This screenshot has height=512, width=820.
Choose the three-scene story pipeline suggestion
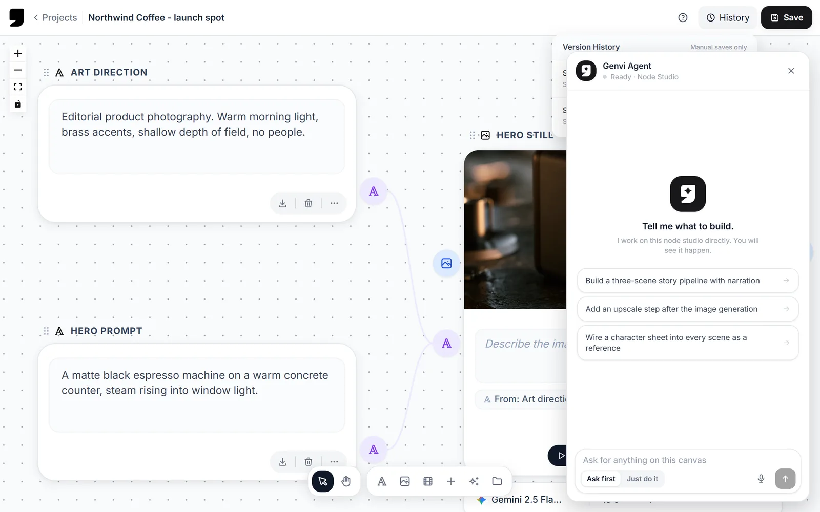pos(688,281)
